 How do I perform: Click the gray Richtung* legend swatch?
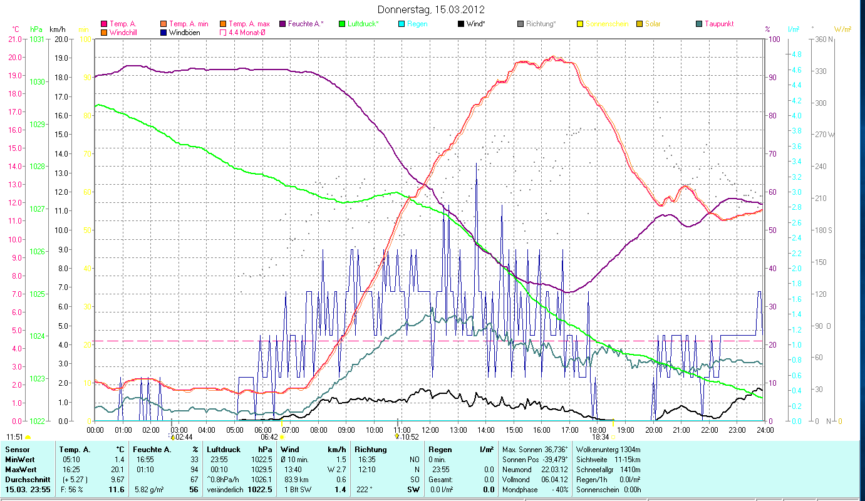coord(521,24)
